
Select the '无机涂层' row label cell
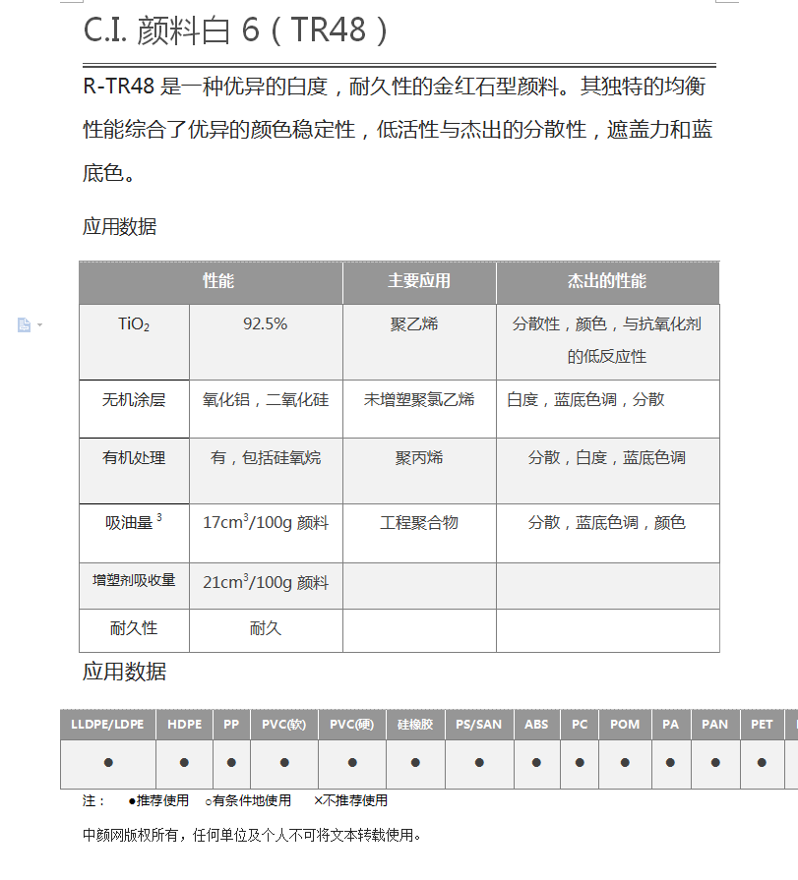134,399
